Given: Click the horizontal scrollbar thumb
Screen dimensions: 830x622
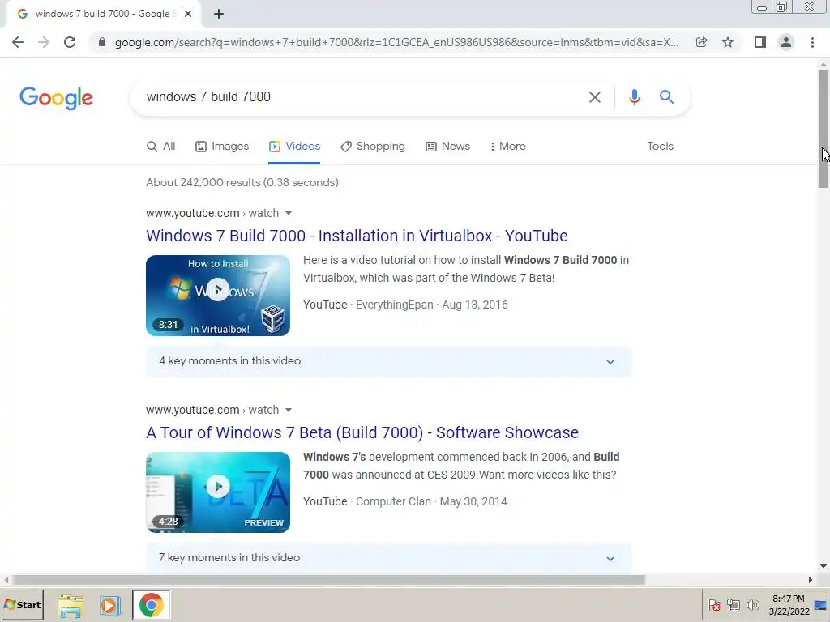Looking at the screenshot, I should tap(328, 580).
